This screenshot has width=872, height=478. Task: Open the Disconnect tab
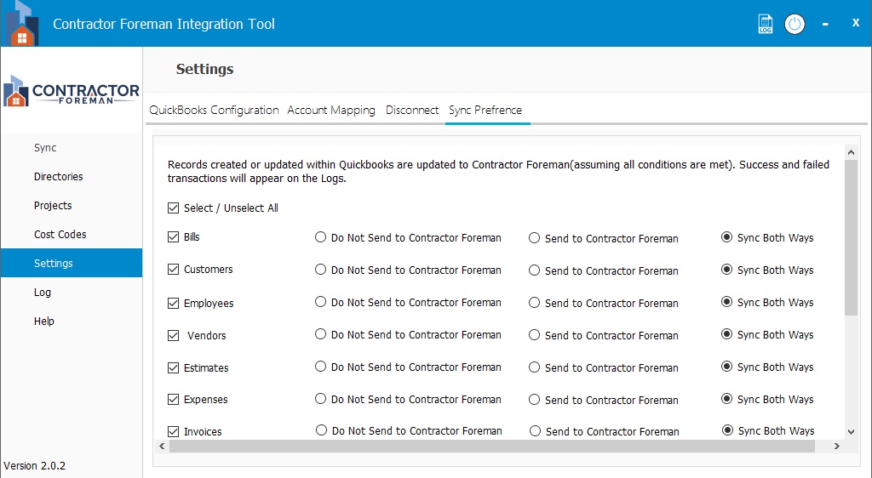click(412, 110)
